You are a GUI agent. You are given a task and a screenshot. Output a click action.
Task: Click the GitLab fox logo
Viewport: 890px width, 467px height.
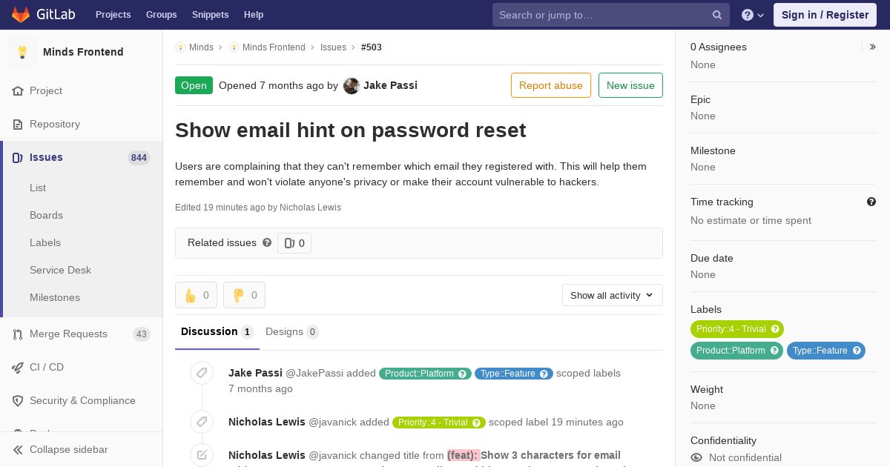21,15
